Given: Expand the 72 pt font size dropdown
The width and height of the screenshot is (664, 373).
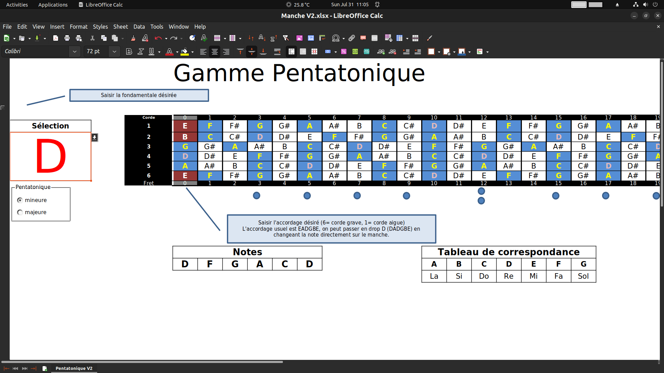Looking at the screenshot, I should [x=114, y=52].
